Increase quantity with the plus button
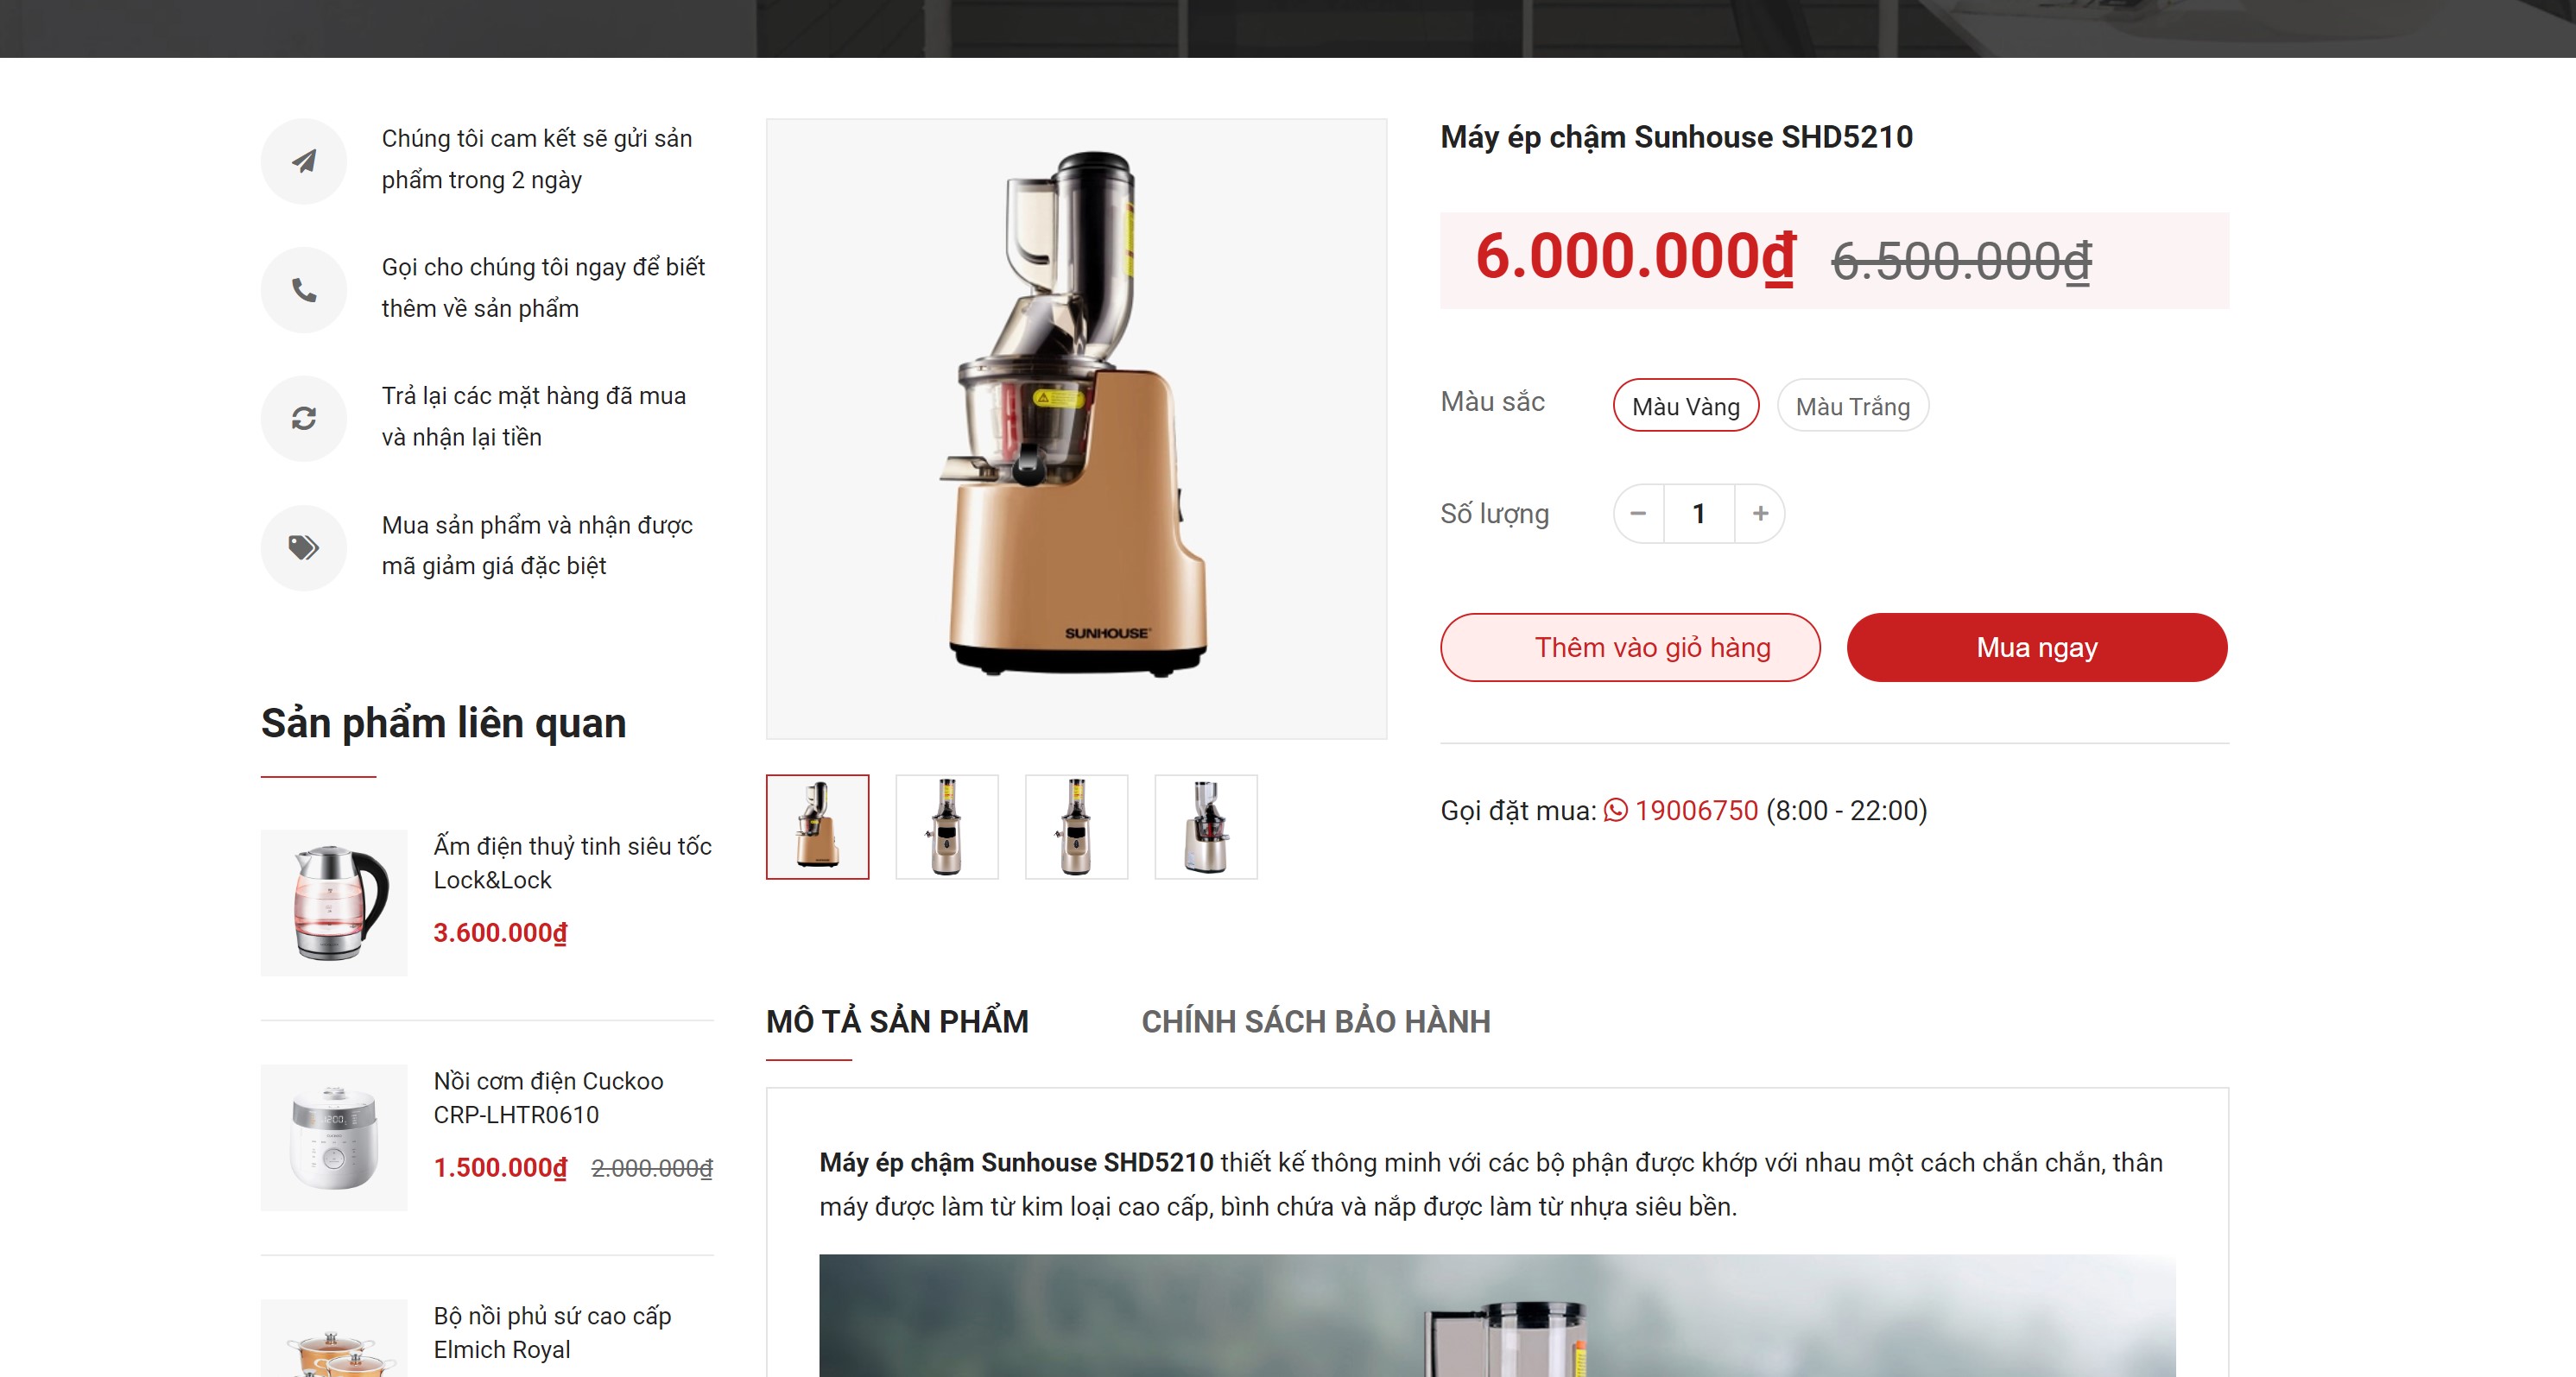Viewport: 2576px width, 1377px height. tap(1760, 514)
